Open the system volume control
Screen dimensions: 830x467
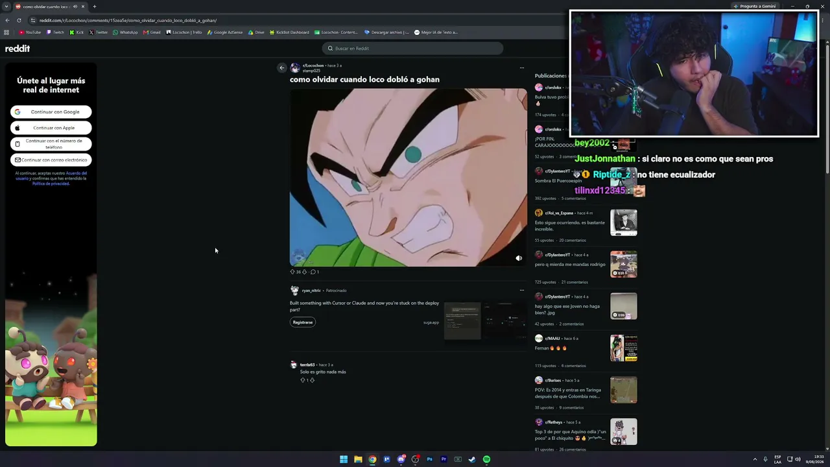pos(798,459)
